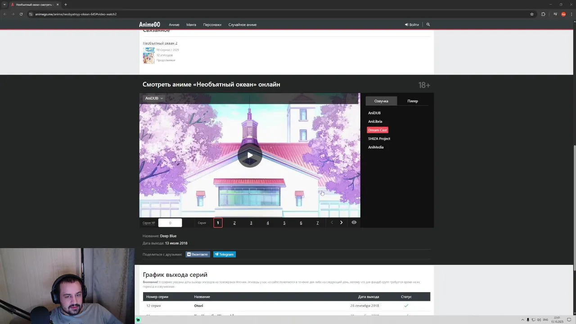Open the Аниме menu item
Screen dimensions: 576x324
click(174, 25)
